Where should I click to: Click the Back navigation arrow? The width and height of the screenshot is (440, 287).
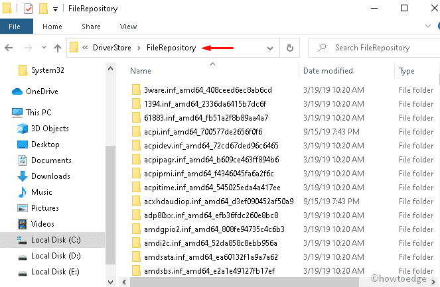coord(9,48)
